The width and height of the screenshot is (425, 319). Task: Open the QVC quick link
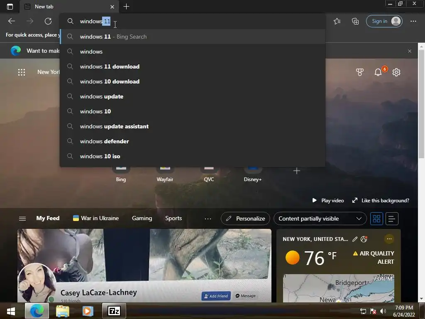click(x=209, y=174)
